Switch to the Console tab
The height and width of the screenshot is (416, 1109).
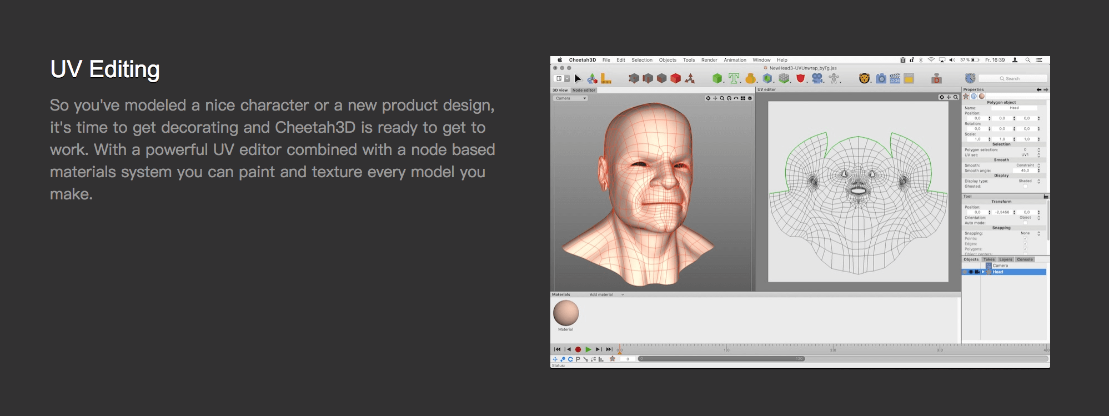pyautogui.click(x=1025, y=259)
